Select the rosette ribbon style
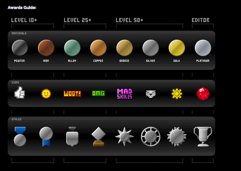This screenshot has height=171, width=241. coord(46,137)
